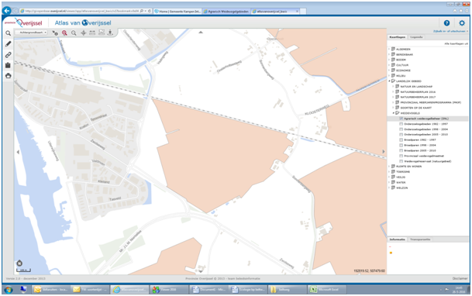Open the link sharing tool
Viewport: 472px width, 296px height.
coord(8,55)
